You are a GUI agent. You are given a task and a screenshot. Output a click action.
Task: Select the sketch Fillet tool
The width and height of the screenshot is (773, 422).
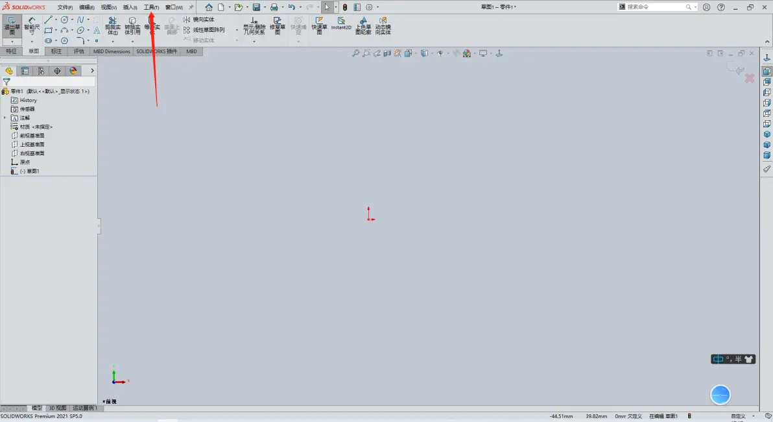pyautogui.click(x=80, y=40)
